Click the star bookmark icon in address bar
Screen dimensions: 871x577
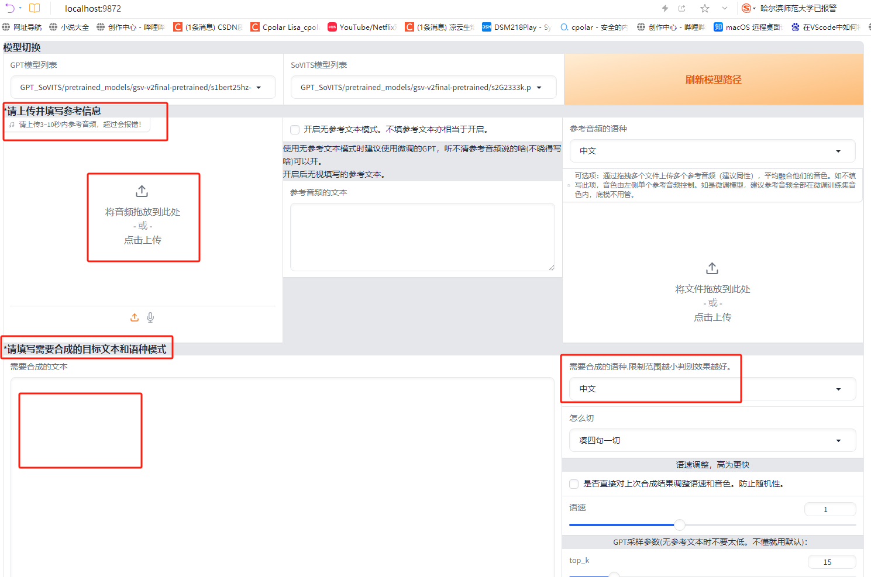[705, 8]
